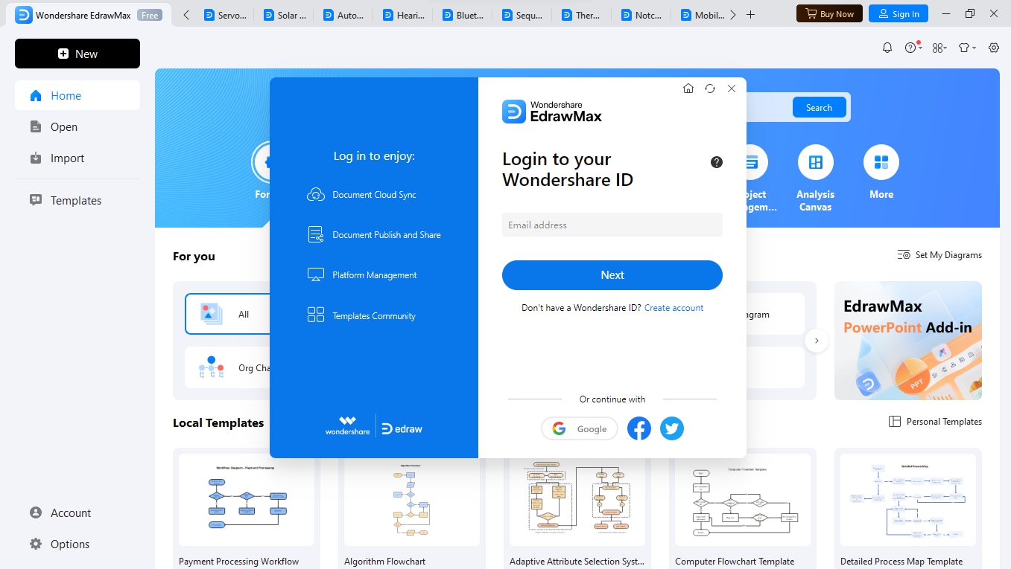Open the apps grid dropdown in toolbar

point(939,48)
